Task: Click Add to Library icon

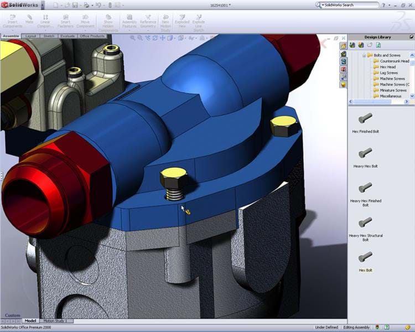Action: point(352,45)
